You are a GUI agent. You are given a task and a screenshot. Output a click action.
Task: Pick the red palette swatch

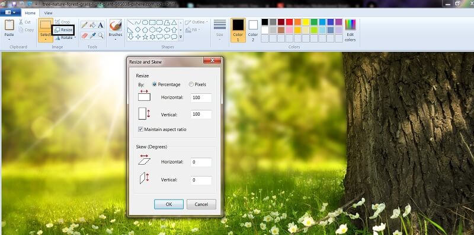point(289,22)
